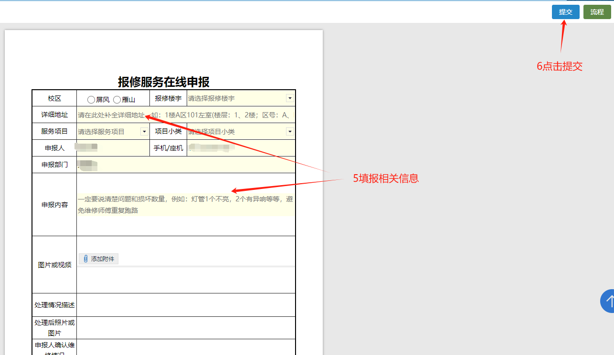Choose the 雁山 campus radio option

(x=117, y=100)
